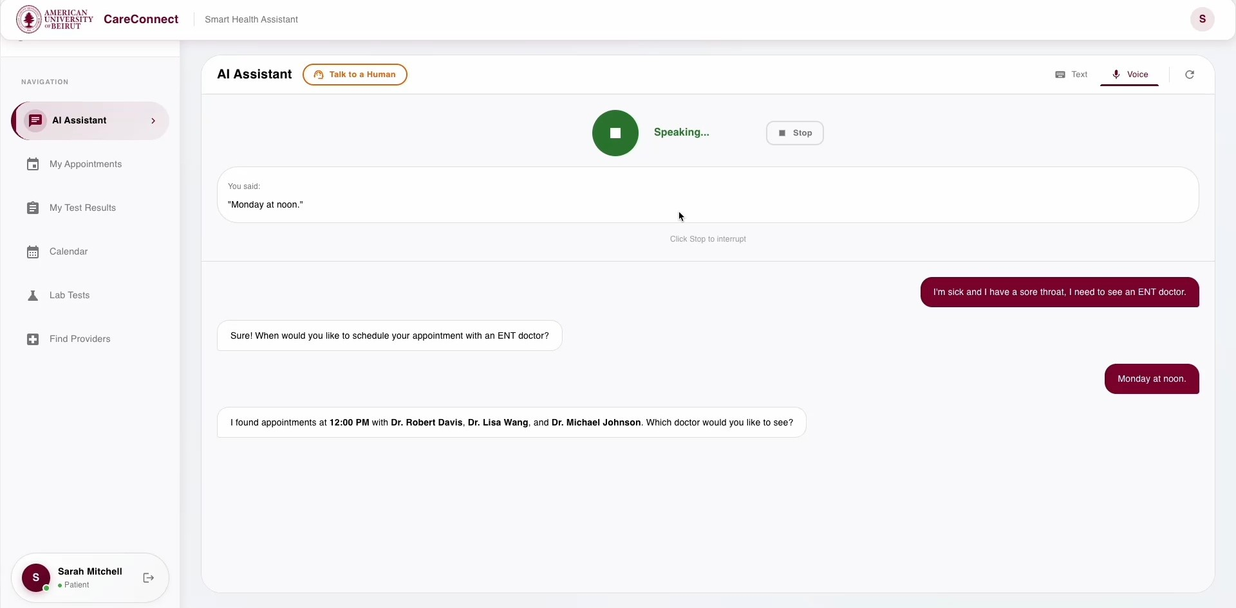Click the Sarah Mitchell name in profile card

[90, 571]
